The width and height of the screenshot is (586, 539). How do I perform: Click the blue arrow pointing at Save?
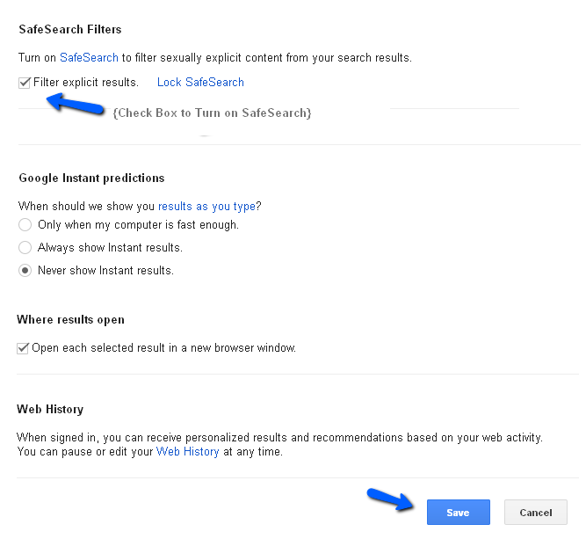click(x=393, y=500)
